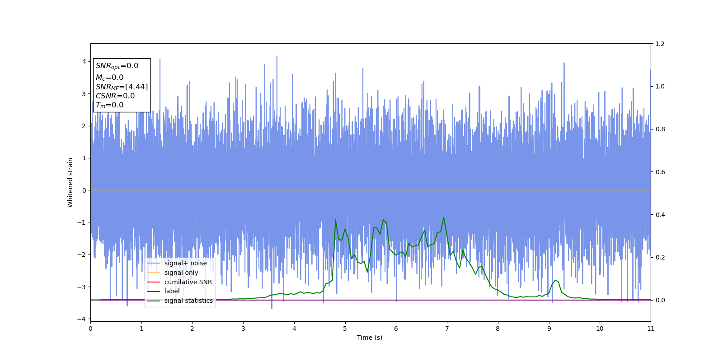Click the left y-axis tick label −4

click(x=81, y=319)
